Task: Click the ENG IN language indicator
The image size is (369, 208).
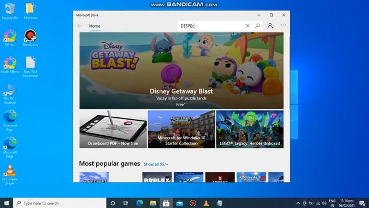Action: tap(332, 203)
